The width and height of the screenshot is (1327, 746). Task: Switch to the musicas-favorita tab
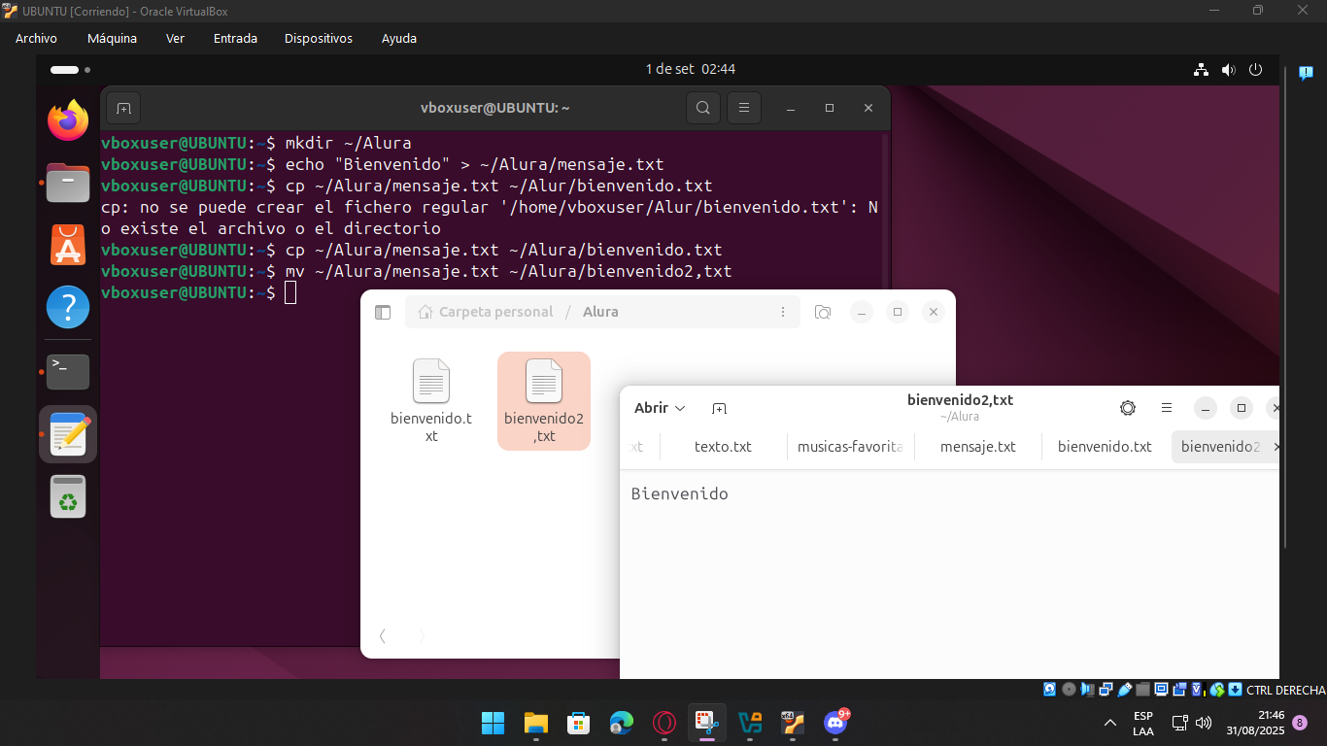pyautogui.click(x=850, y=447)
